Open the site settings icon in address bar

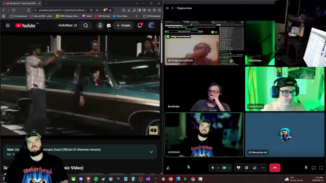[35, 10]
